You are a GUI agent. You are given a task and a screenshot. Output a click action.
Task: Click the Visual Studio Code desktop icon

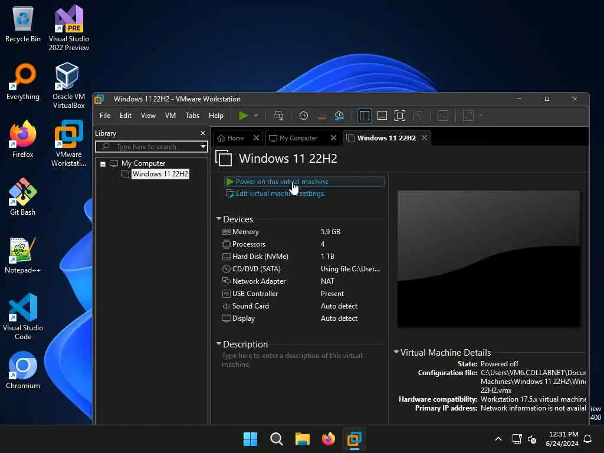coord(23,317)
